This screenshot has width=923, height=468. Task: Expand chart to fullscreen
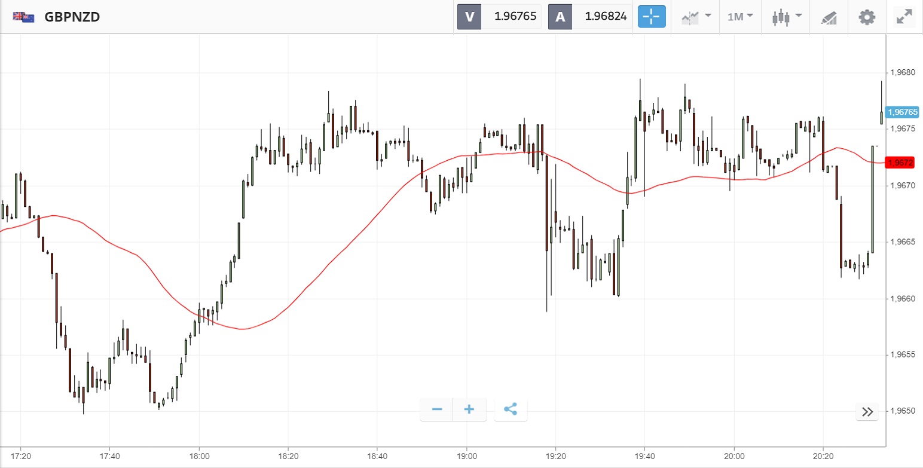pyautogui.click(x=903, y=17)
